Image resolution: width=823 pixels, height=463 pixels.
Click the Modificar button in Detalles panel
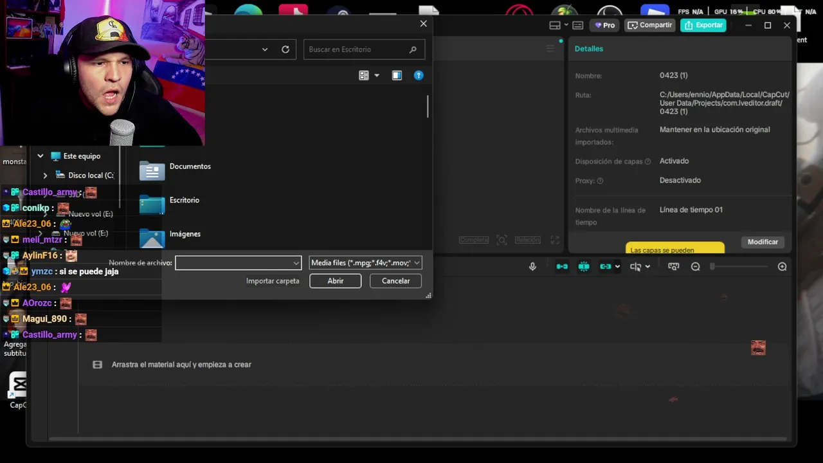coord(763,242)
